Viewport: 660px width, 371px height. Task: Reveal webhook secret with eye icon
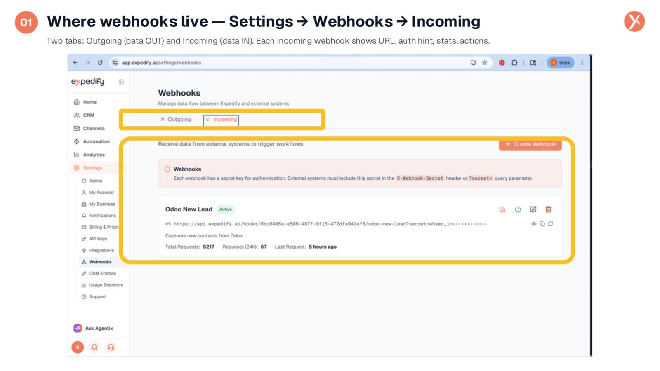point(534,224)
